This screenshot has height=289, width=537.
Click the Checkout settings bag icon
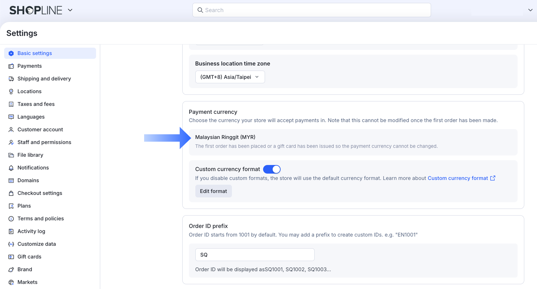(x=11, y=193)
